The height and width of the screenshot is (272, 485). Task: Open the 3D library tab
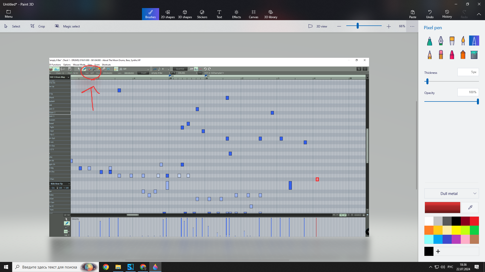271,14
